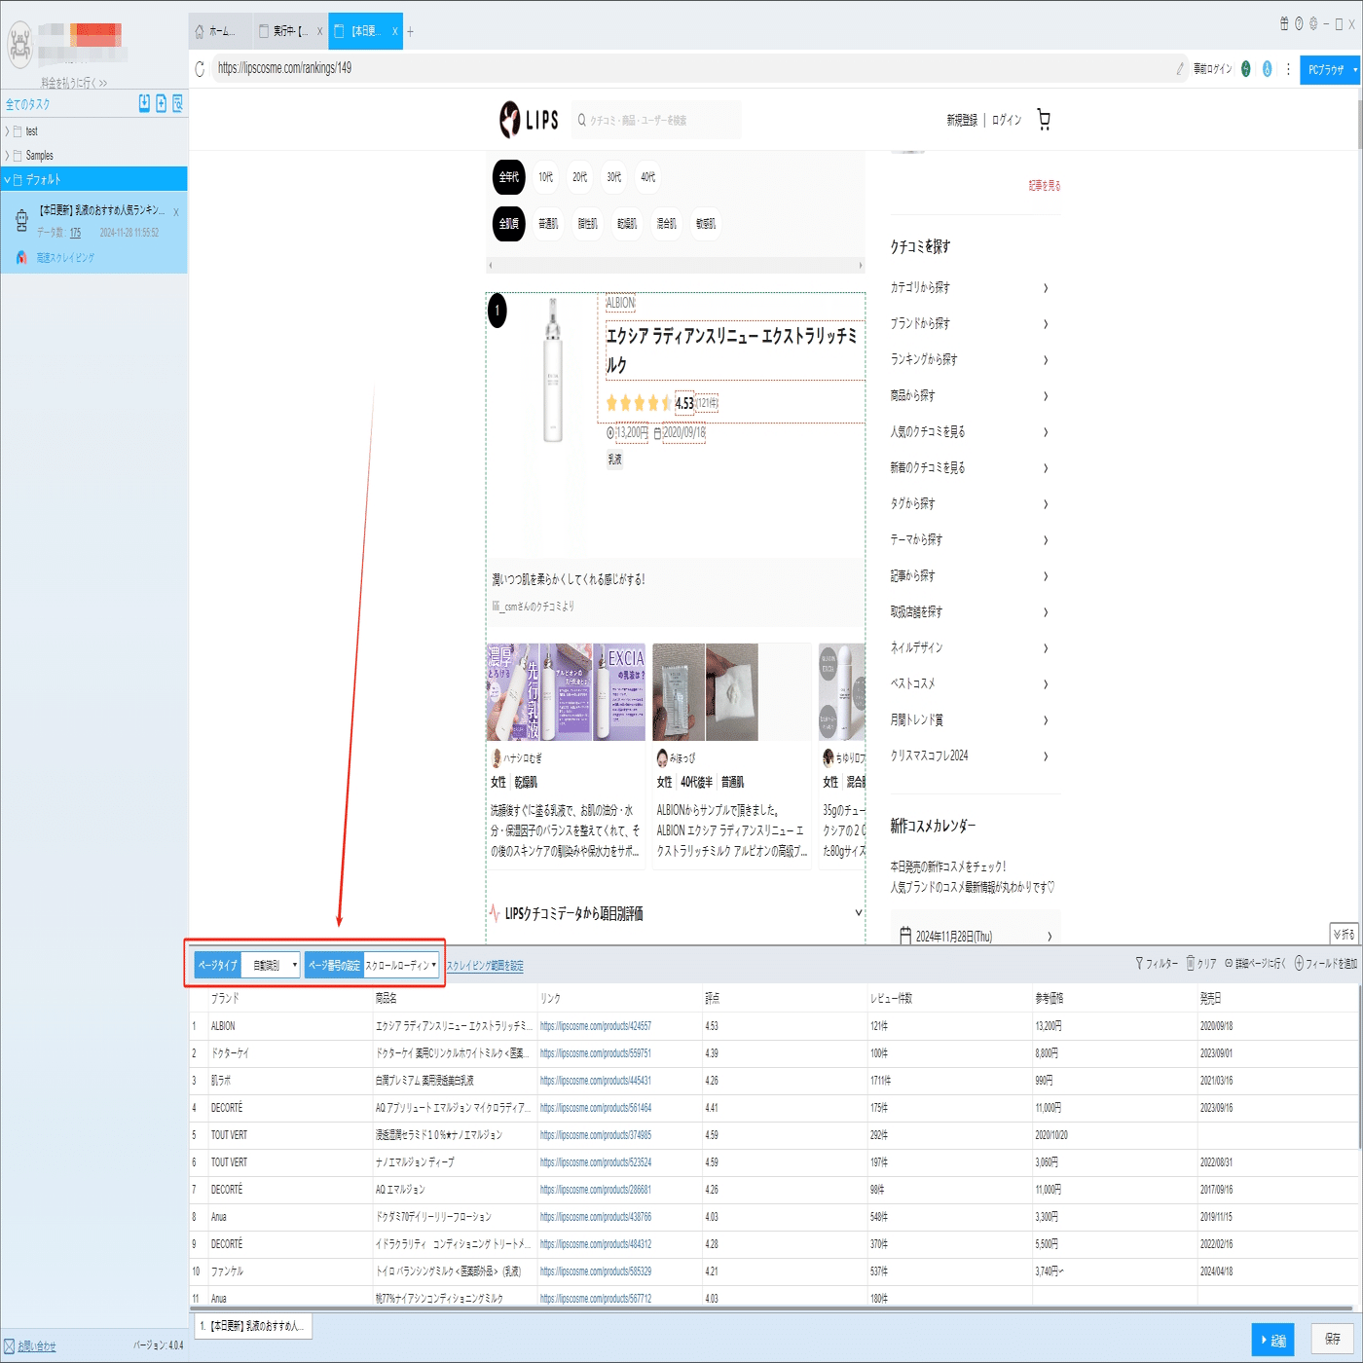Click the user avatar icon
This screenshot has height=1363, width=1363.
(19, 45)
